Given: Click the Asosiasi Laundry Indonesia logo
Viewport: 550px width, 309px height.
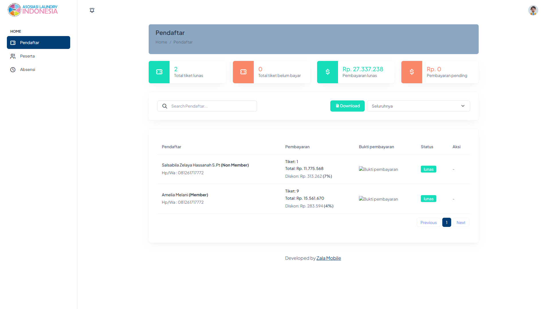Looking at the screenshot, I should click(x=33, y=10).
